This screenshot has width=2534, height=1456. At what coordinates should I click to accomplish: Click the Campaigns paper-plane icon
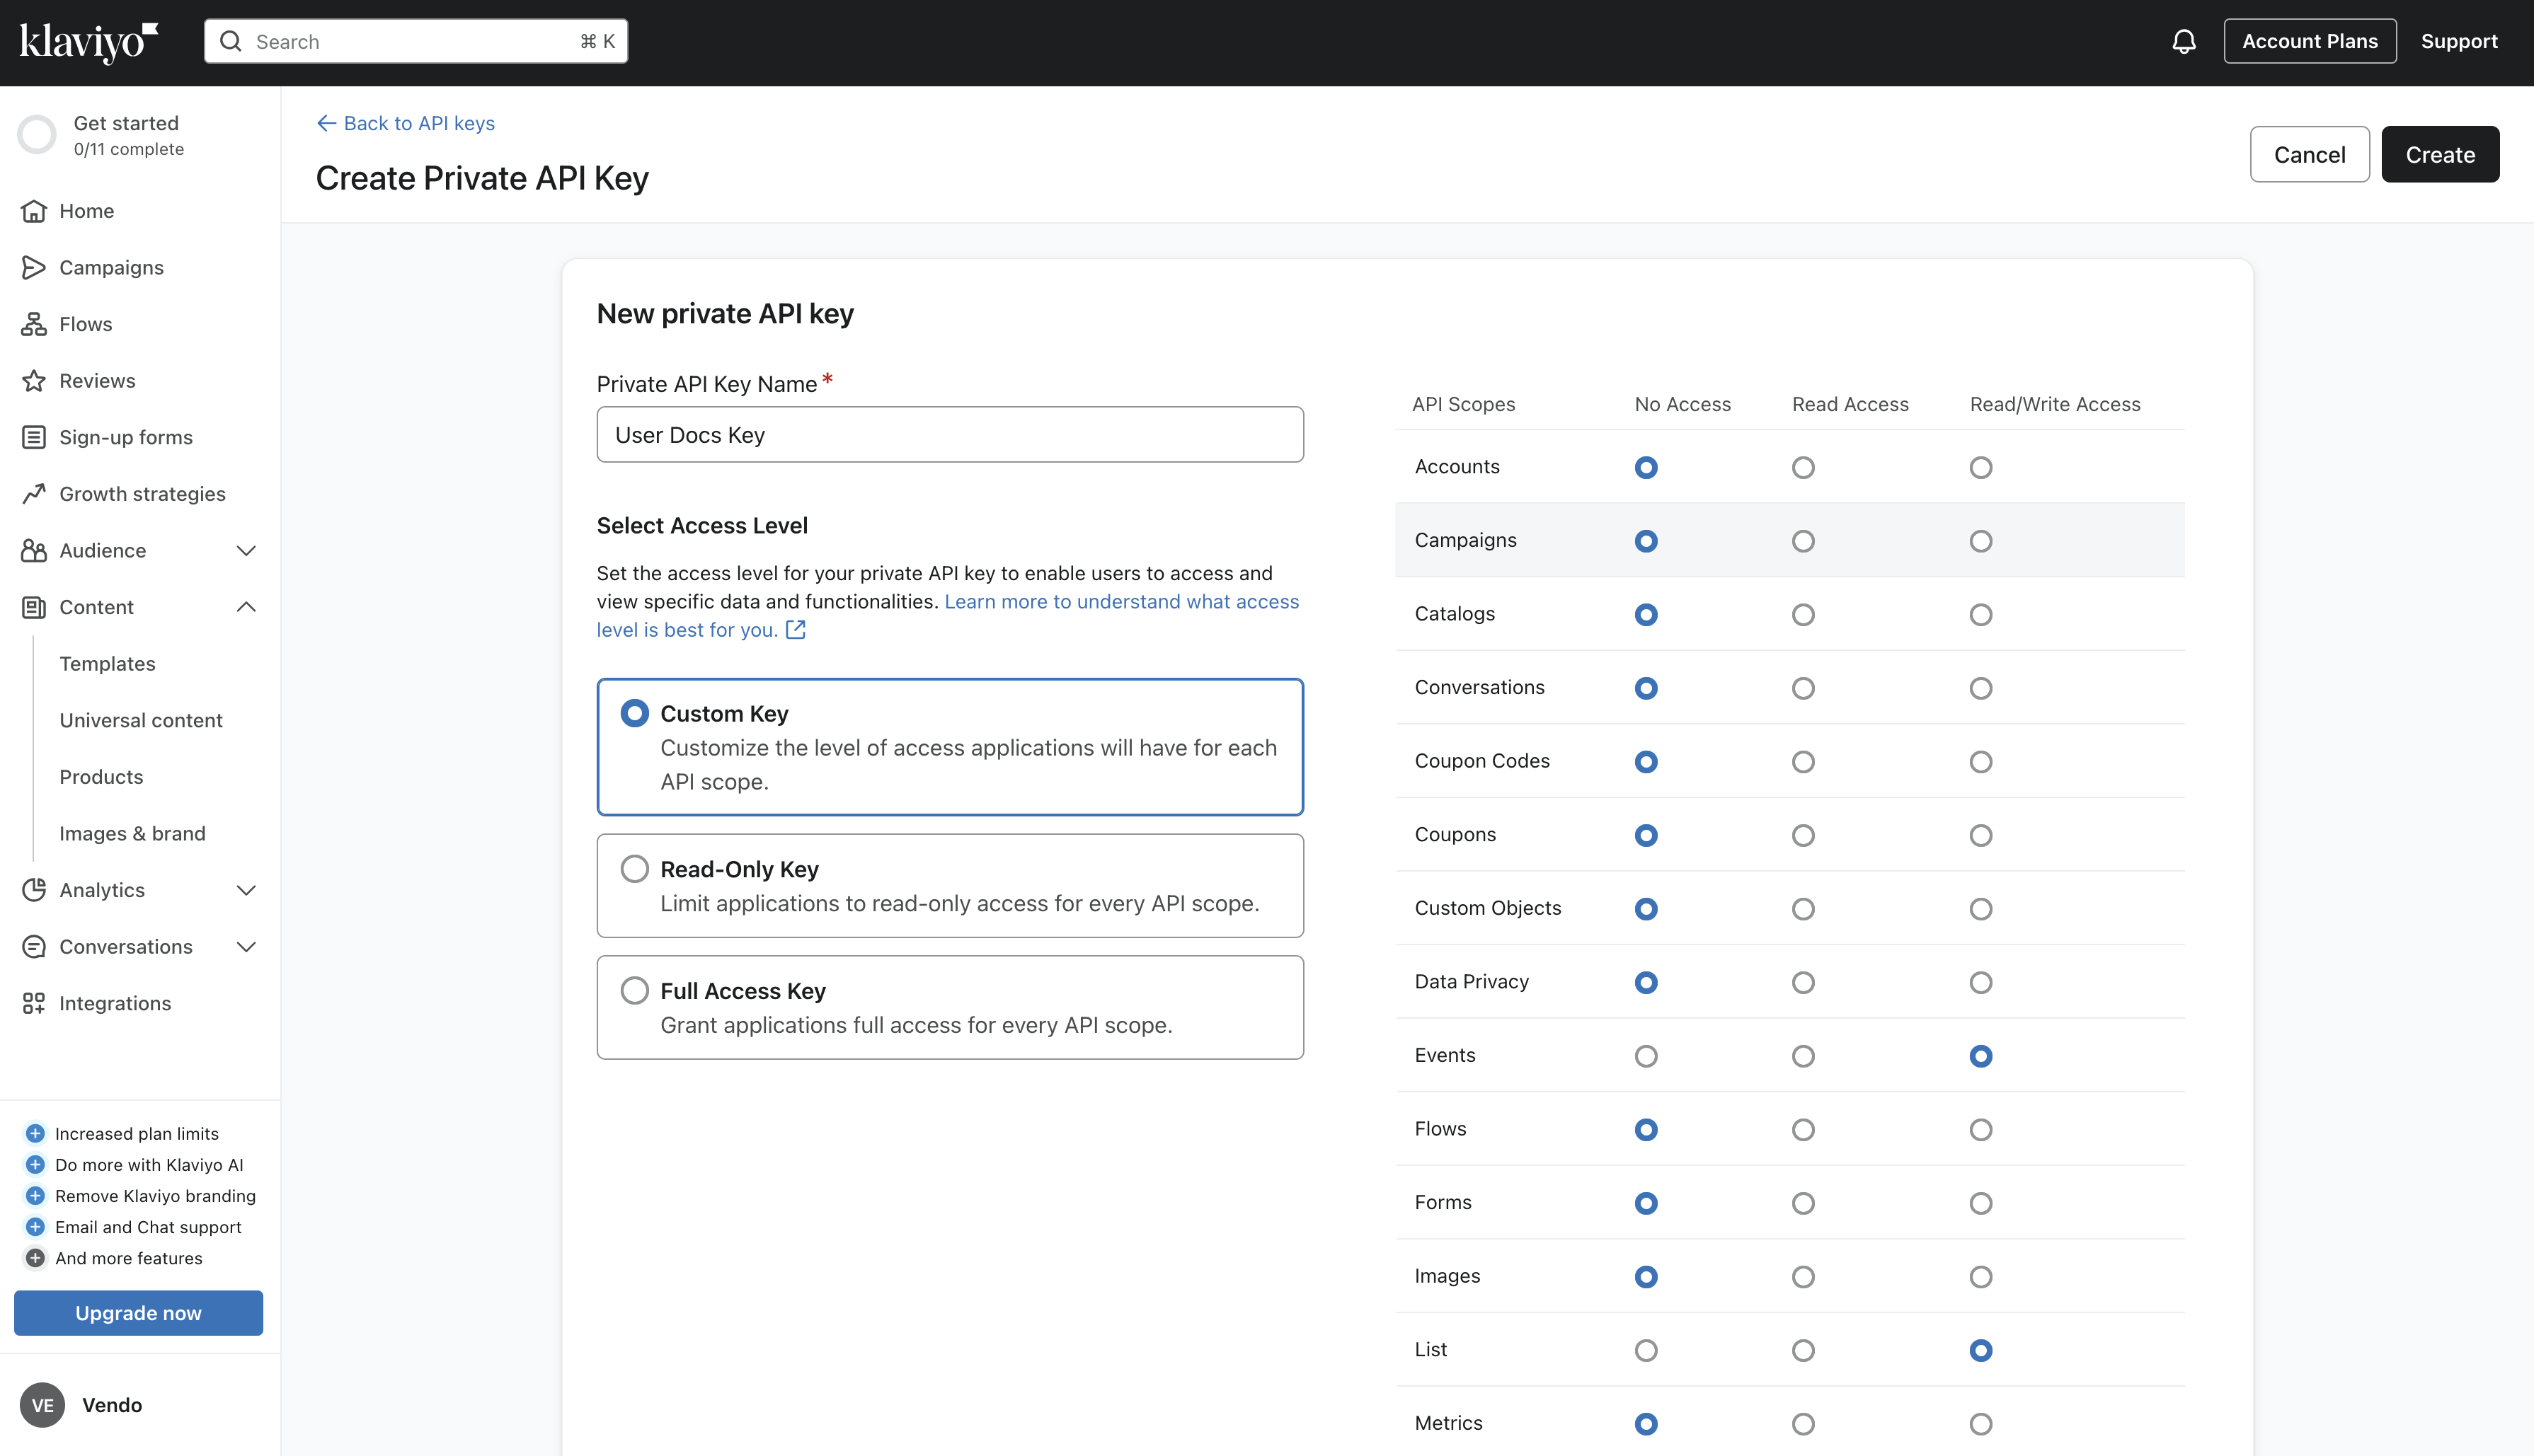[x=34, y=267]
